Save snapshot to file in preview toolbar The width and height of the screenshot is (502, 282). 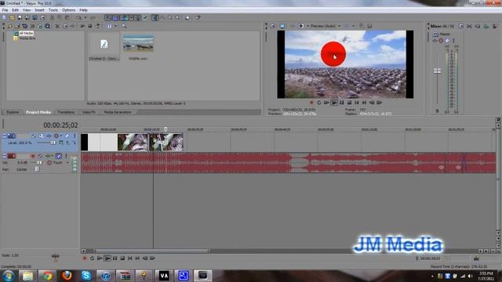click(x=369, y=26)
